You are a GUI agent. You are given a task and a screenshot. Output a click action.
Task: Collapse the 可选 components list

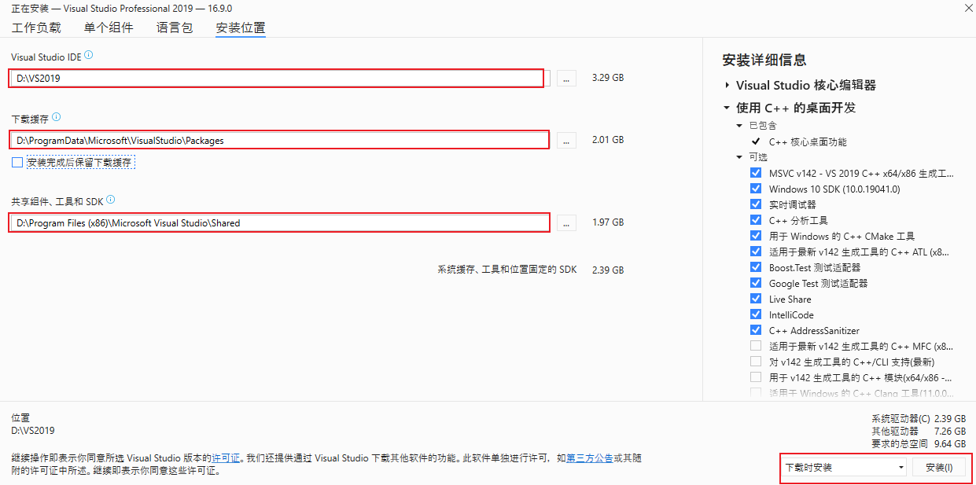[739, 157]
